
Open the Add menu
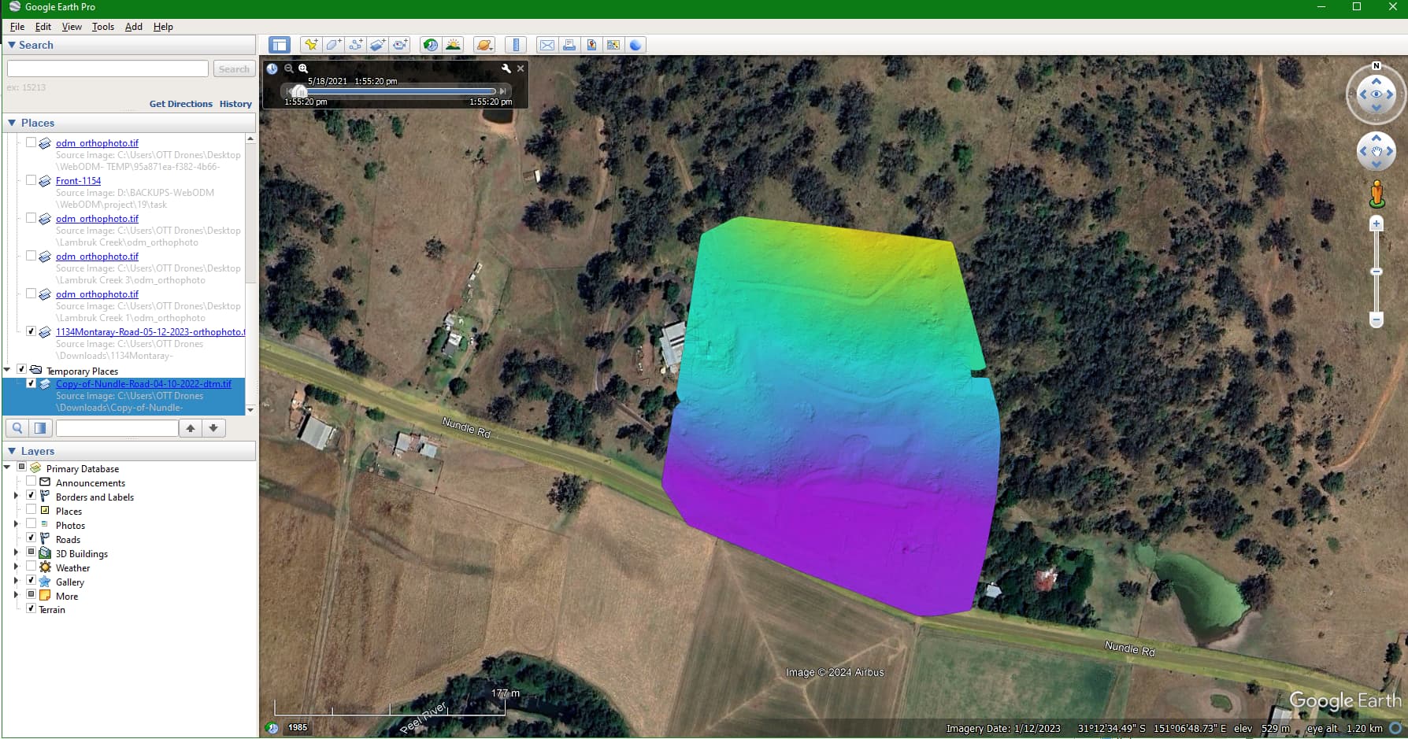click(x=133, y=27)
